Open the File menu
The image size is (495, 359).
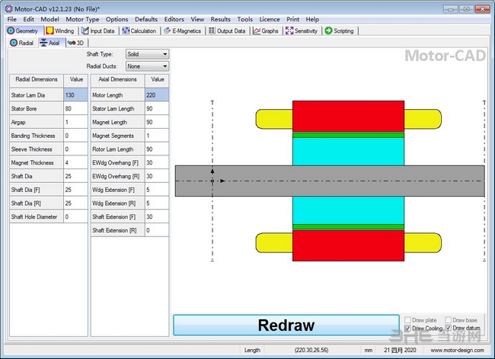point(12,19)
